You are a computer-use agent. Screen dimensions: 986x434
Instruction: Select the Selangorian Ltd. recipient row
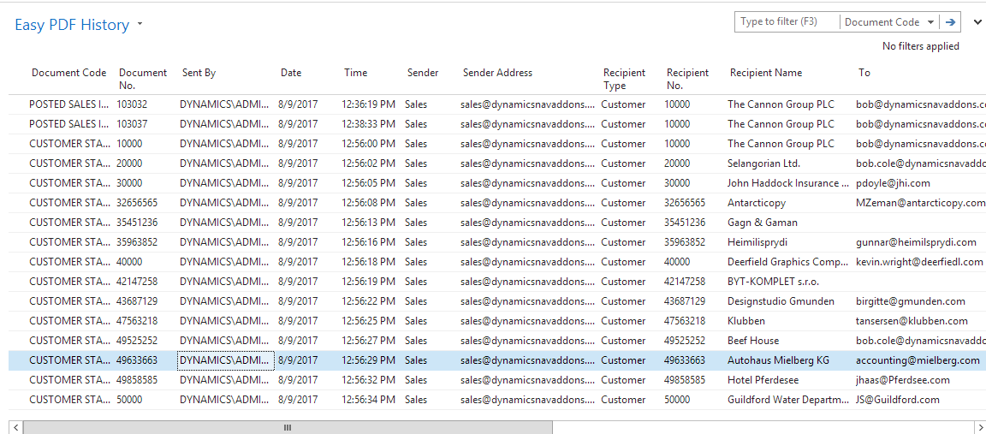click(x=763, y=163)
